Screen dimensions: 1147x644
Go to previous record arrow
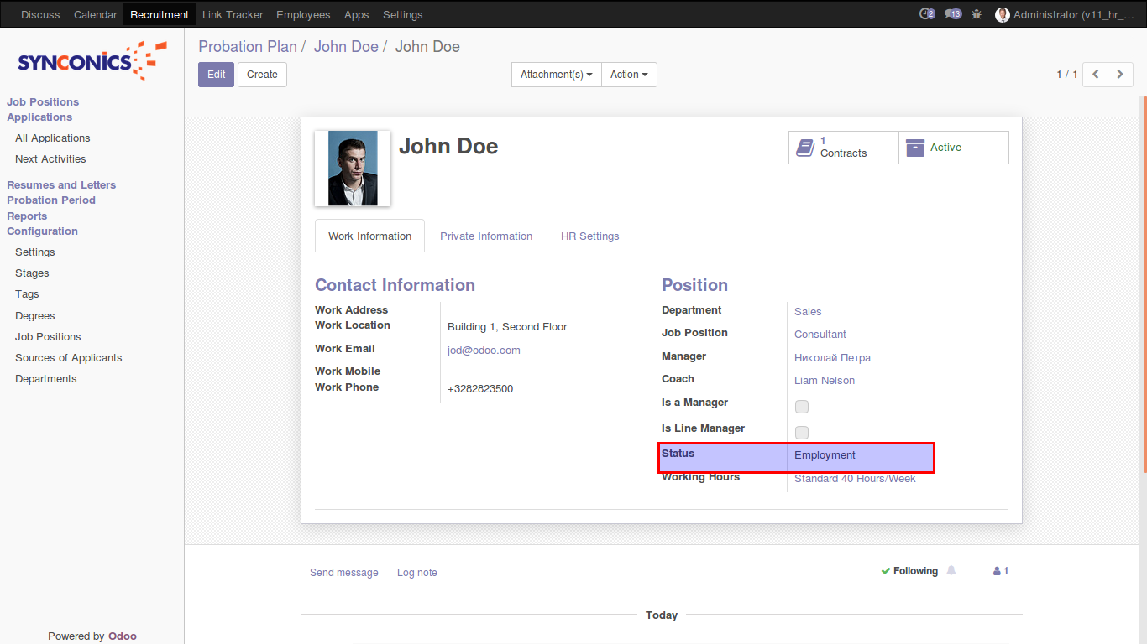click(1095, 75)
